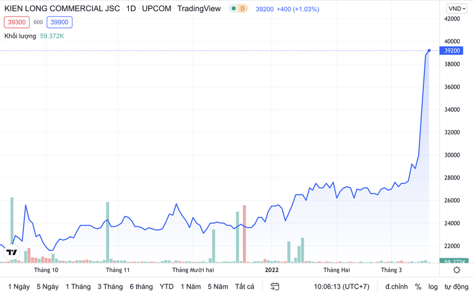Select the 1 Ngày time range
The image size is (474, 296).
click(19, 287)
